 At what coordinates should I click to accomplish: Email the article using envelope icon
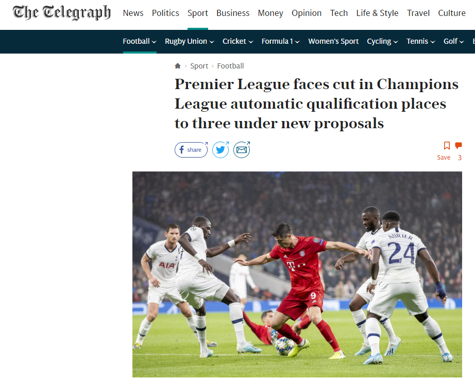pos(242,149)
